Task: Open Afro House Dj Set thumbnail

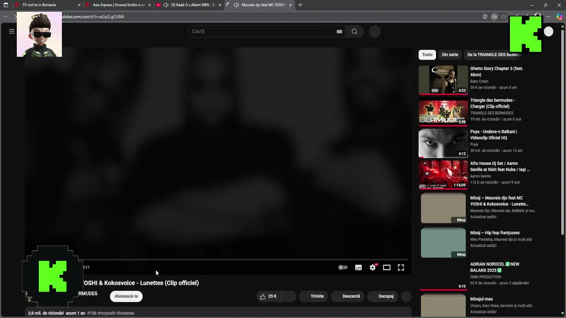Action: [x=443, y=175]
